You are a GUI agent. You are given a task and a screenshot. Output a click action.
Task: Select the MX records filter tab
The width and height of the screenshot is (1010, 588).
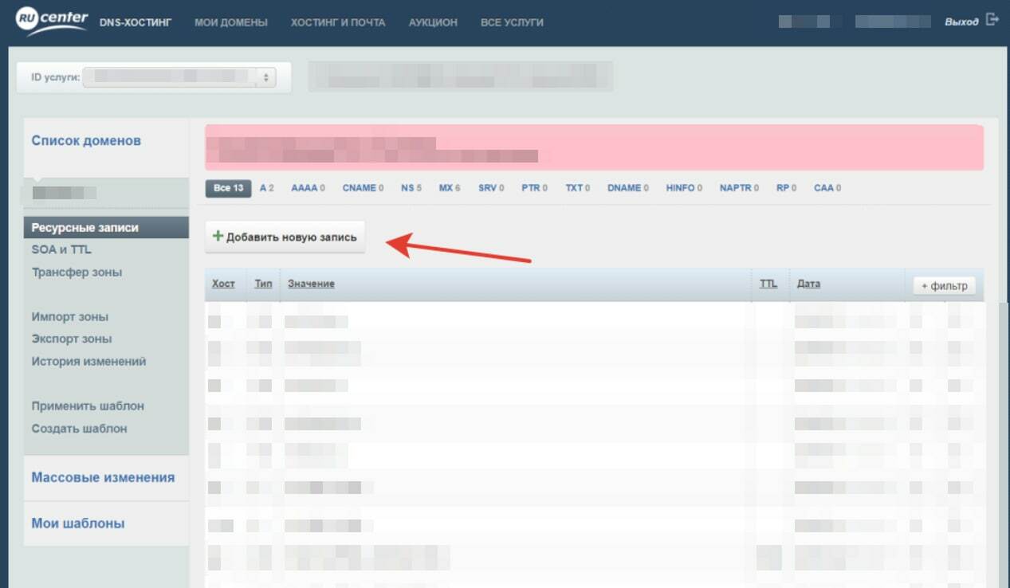(x=449, y=188)
